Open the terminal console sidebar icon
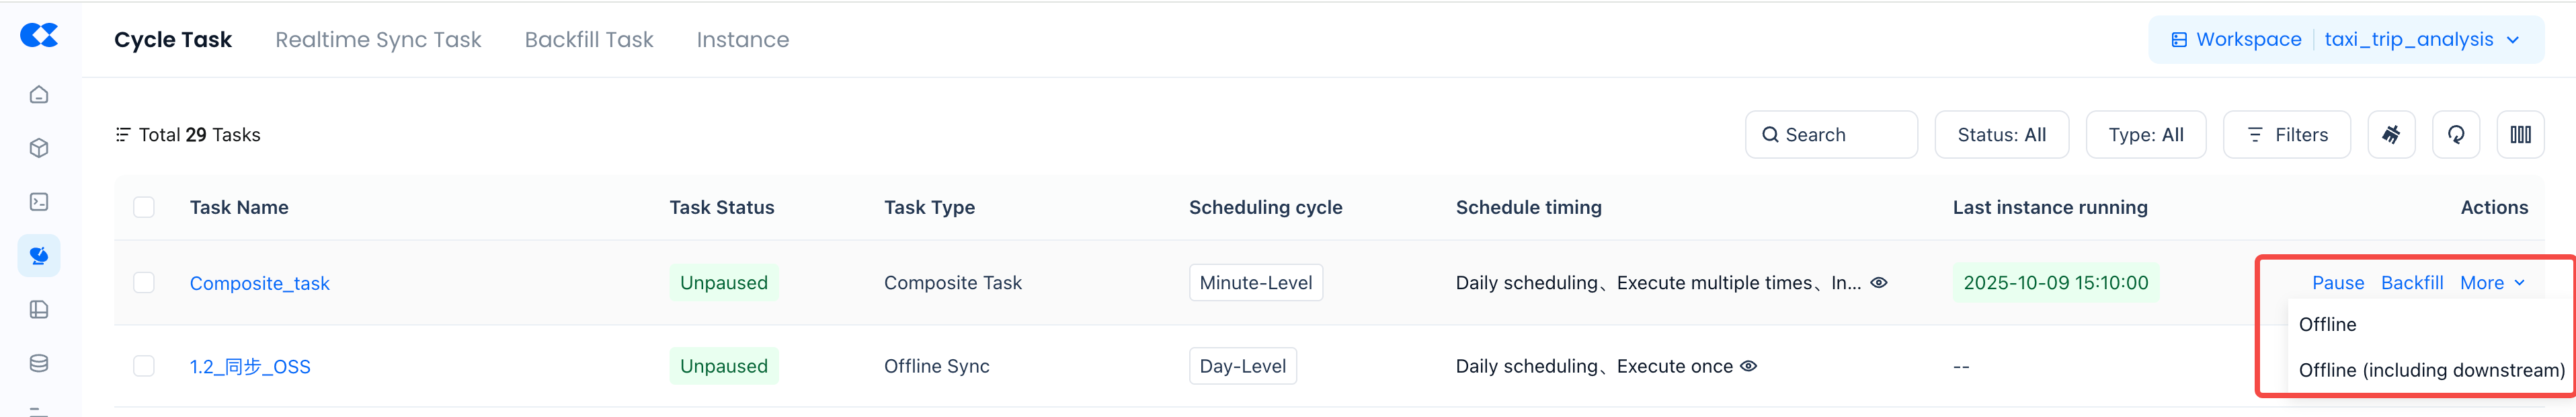This screenshot has width=2576, height=417. (39, 202)
